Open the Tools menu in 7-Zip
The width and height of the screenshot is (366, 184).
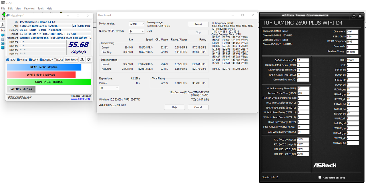(41, 9)
